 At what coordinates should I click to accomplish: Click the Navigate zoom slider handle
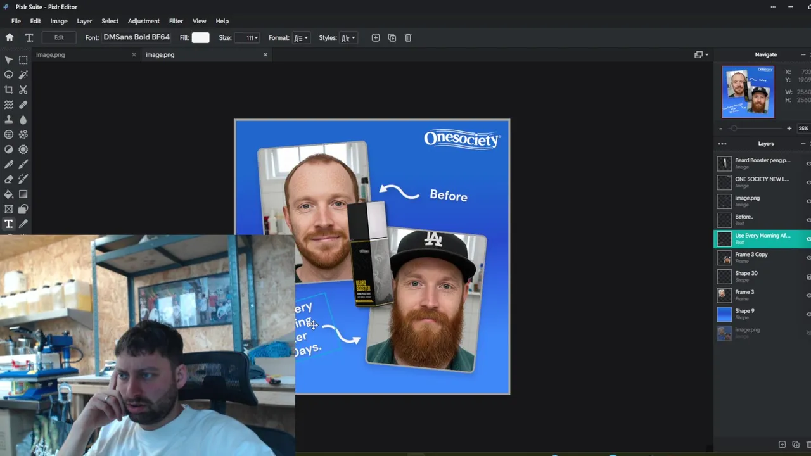coord(734,129)
